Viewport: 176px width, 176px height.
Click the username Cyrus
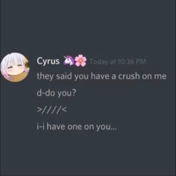coord(48,61)
